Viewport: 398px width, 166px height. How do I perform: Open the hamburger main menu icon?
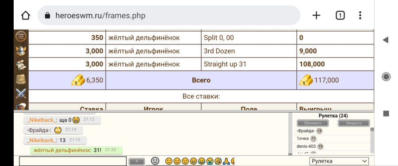click(21, 37)
